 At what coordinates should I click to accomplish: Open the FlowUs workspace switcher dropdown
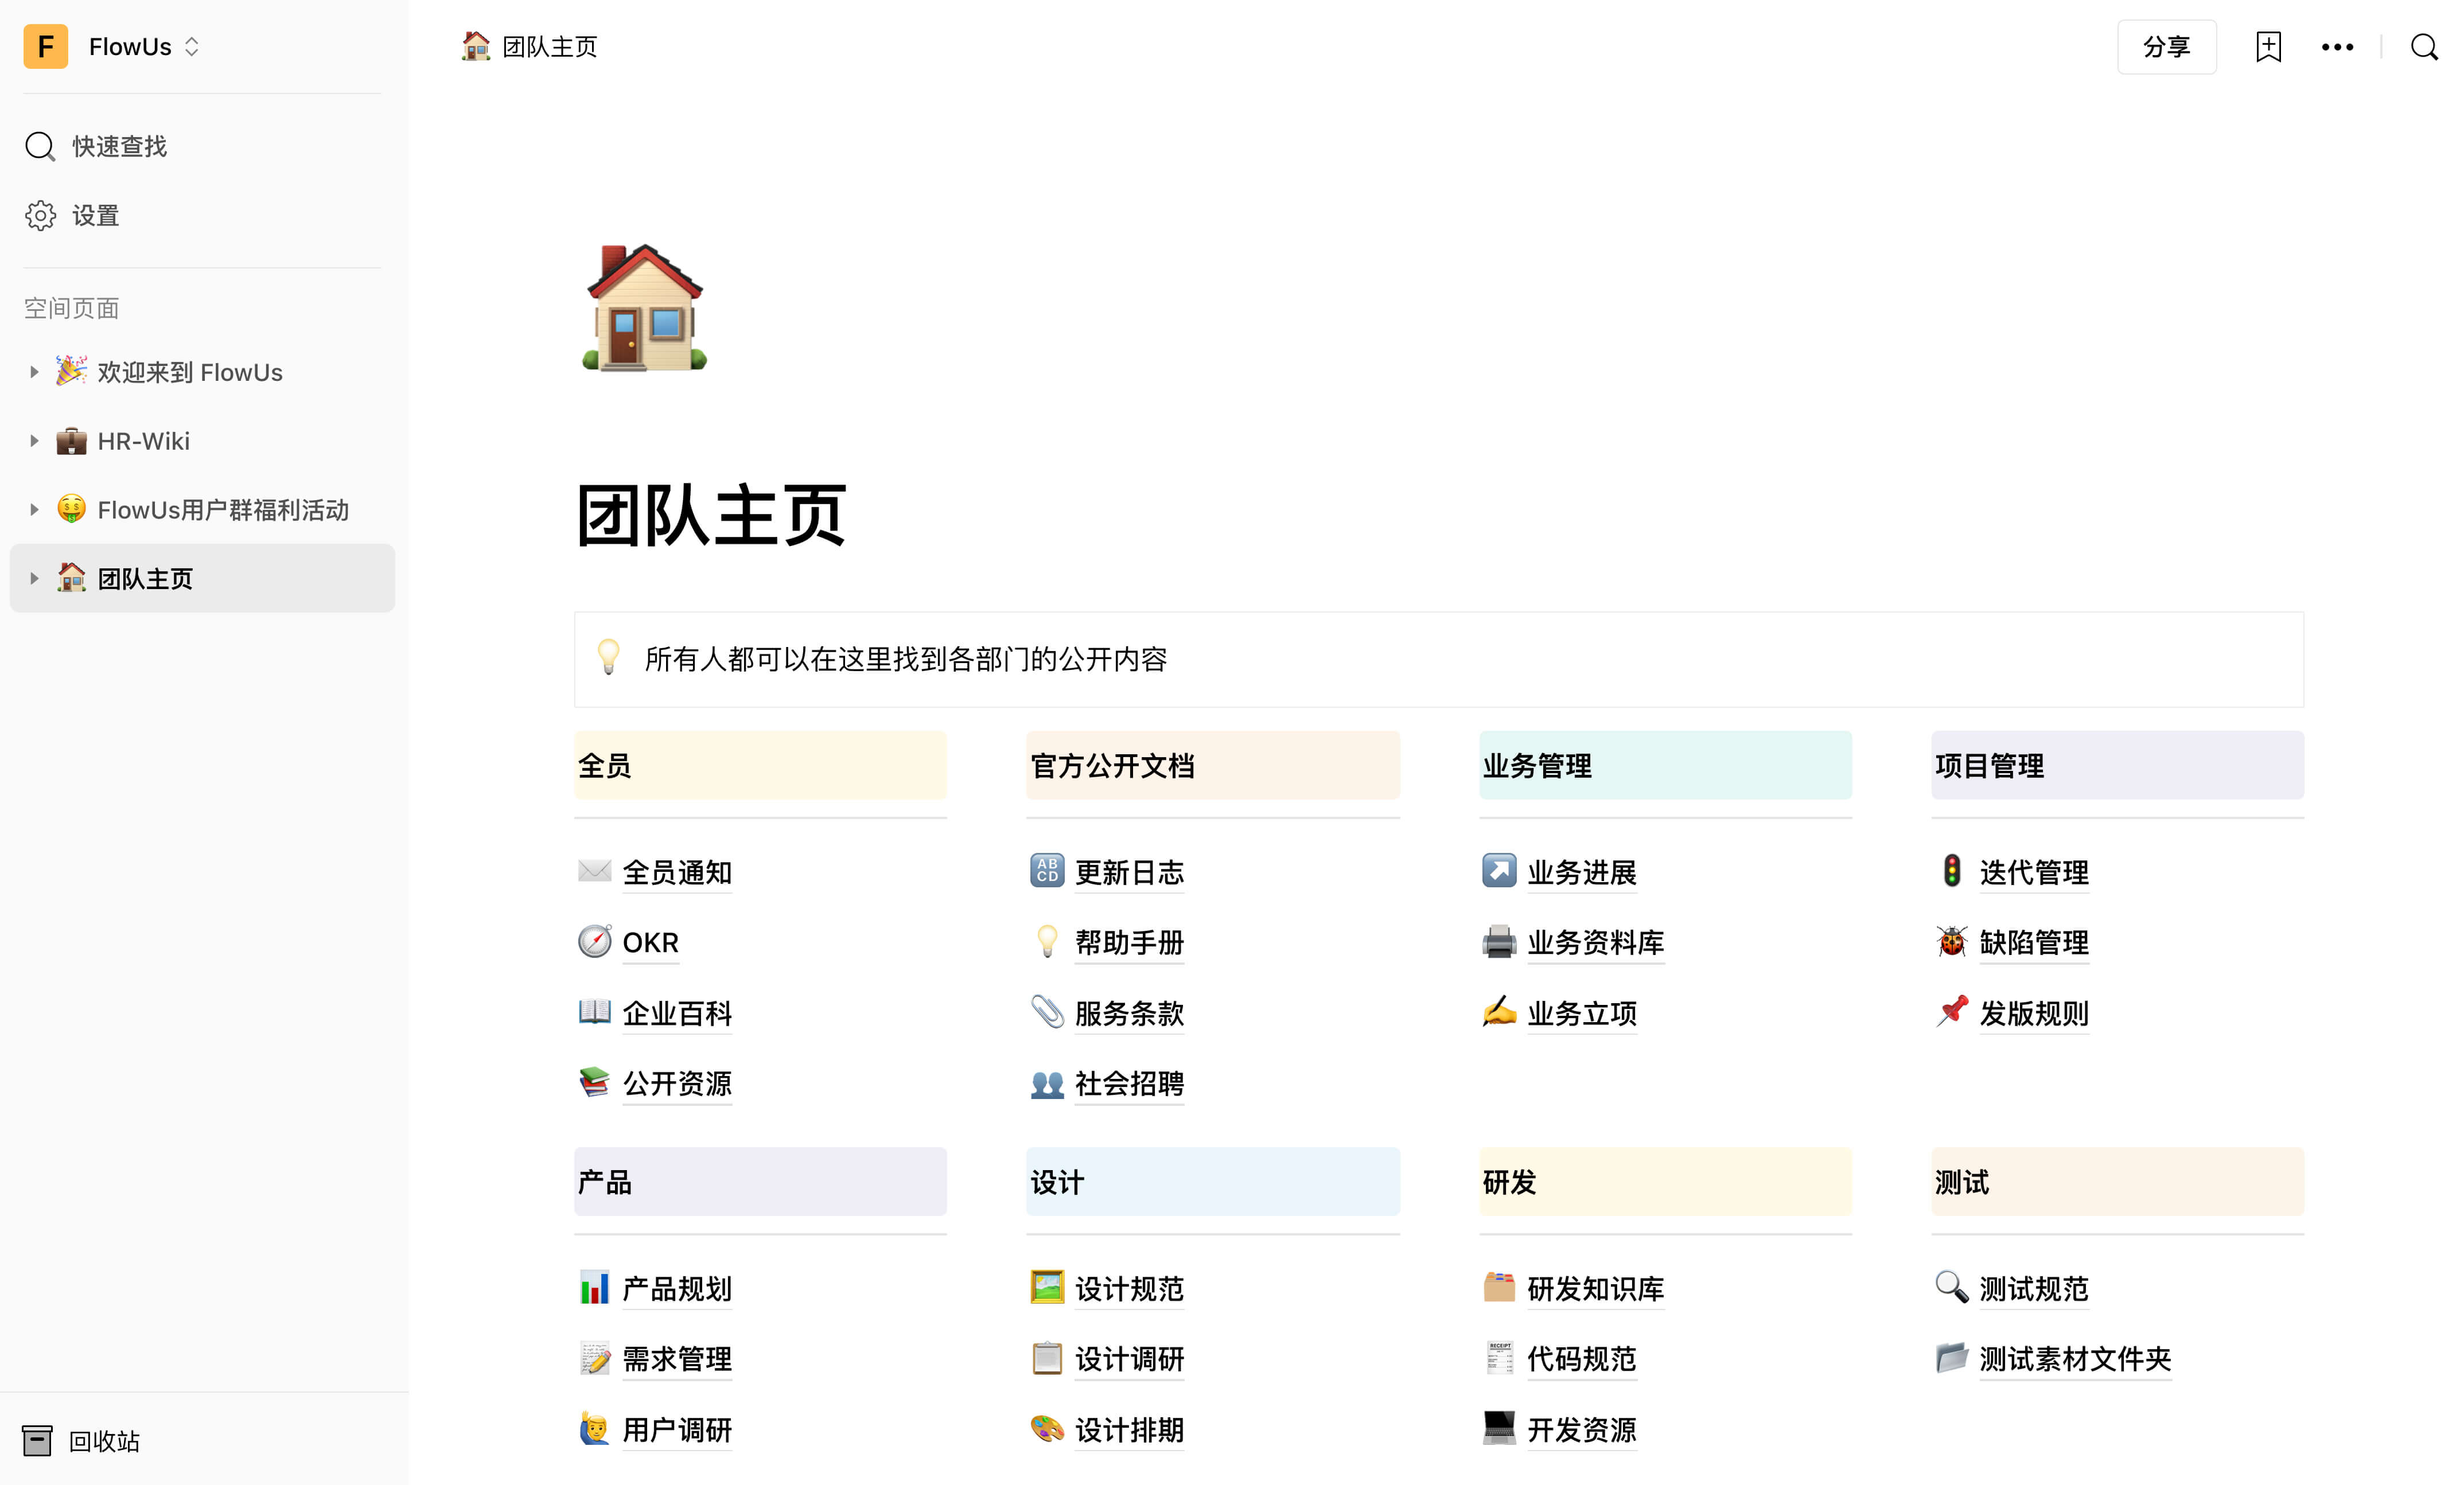coord(144,46)
